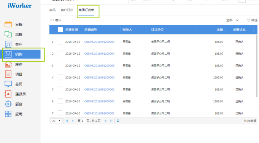Click the 筛选 filter funnel icon
The image size is (259, 143).
pyautogui.click(x=248, y=20)
